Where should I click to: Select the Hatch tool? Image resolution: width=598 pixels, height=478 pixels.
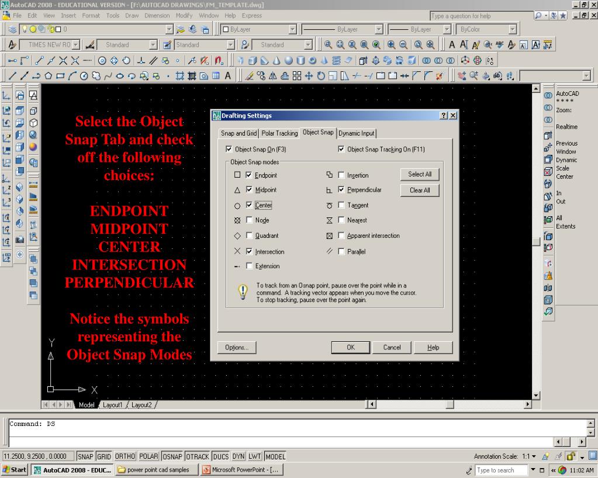click(180, 76)
